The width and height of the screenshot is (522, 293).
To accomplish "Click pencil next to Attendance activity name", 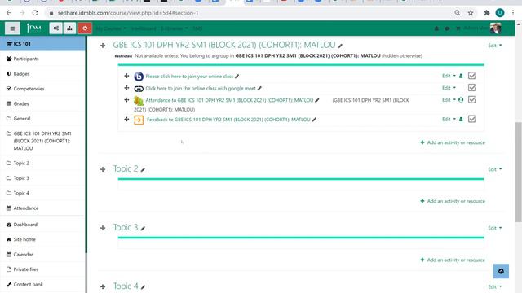I will click(317, 100).
